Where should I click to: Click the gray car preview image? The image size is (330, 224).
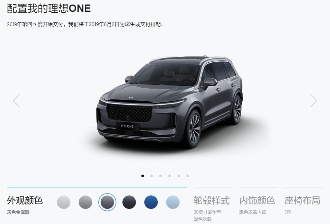(x=170, y=101)
